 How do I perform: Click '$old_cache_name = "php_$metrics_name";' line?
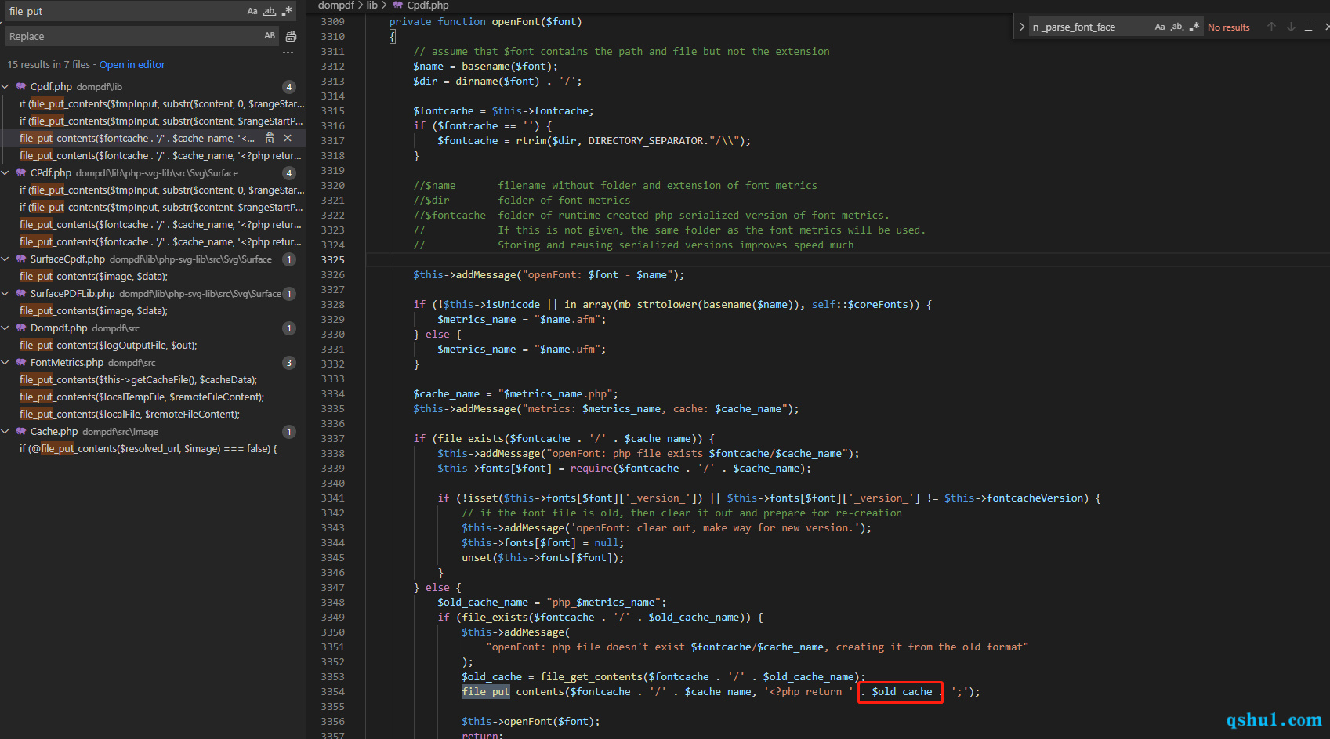[552, 602]
